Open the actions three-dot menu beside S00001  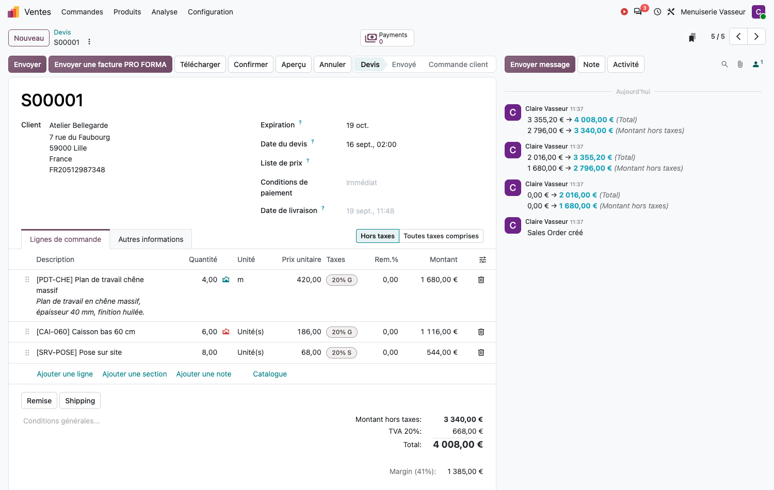89,42
